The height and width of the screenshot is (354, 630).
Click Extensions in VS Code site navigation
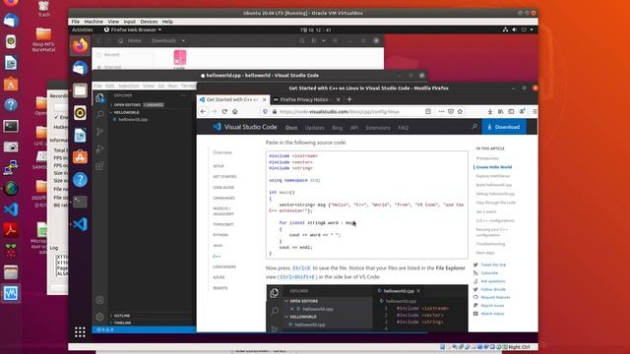(378, 128)
